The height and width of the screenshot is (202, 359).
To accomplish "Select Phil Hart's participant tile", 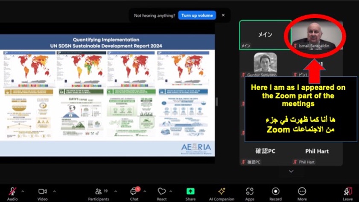I will pyautogui.click(x=316, y=155).
